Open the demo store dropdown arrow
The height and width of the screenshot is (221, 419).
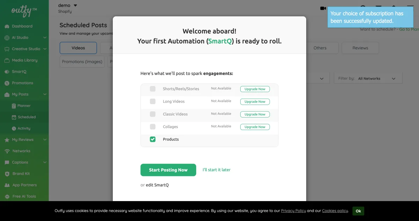(x=75, y=6)
